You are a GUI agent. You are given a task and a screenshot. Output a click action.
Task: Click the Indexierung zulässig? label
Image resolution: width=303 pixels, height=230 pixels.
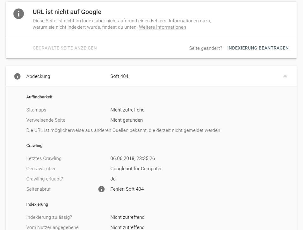[x=49, y=217]
